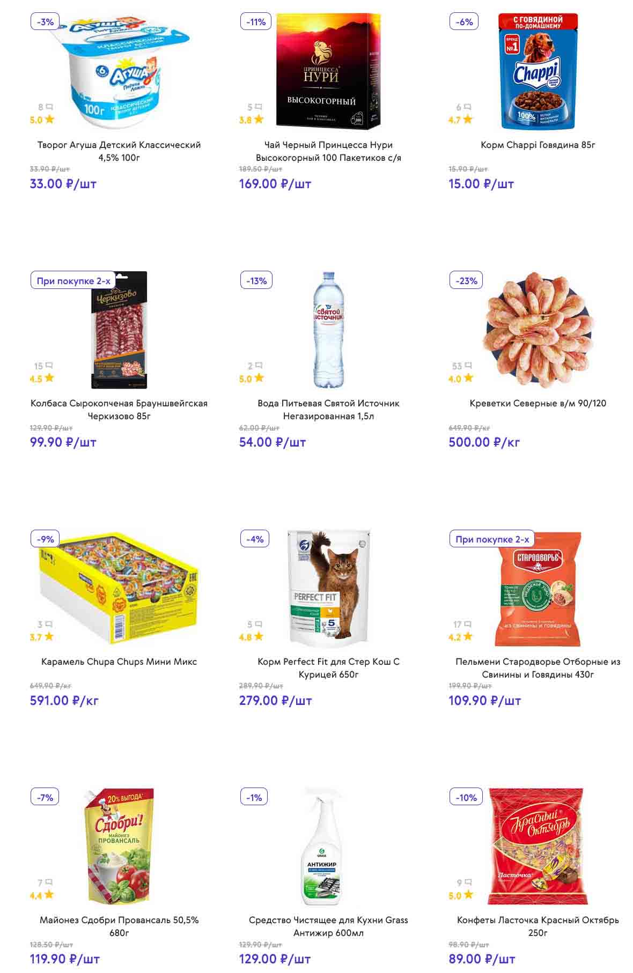Click the 591.00 ₽/кг price for Chupa Chups

64,701
